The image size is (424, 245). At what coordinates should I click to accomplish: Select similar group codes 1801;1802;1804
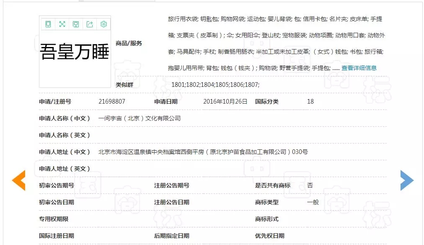tap(215, 85)
